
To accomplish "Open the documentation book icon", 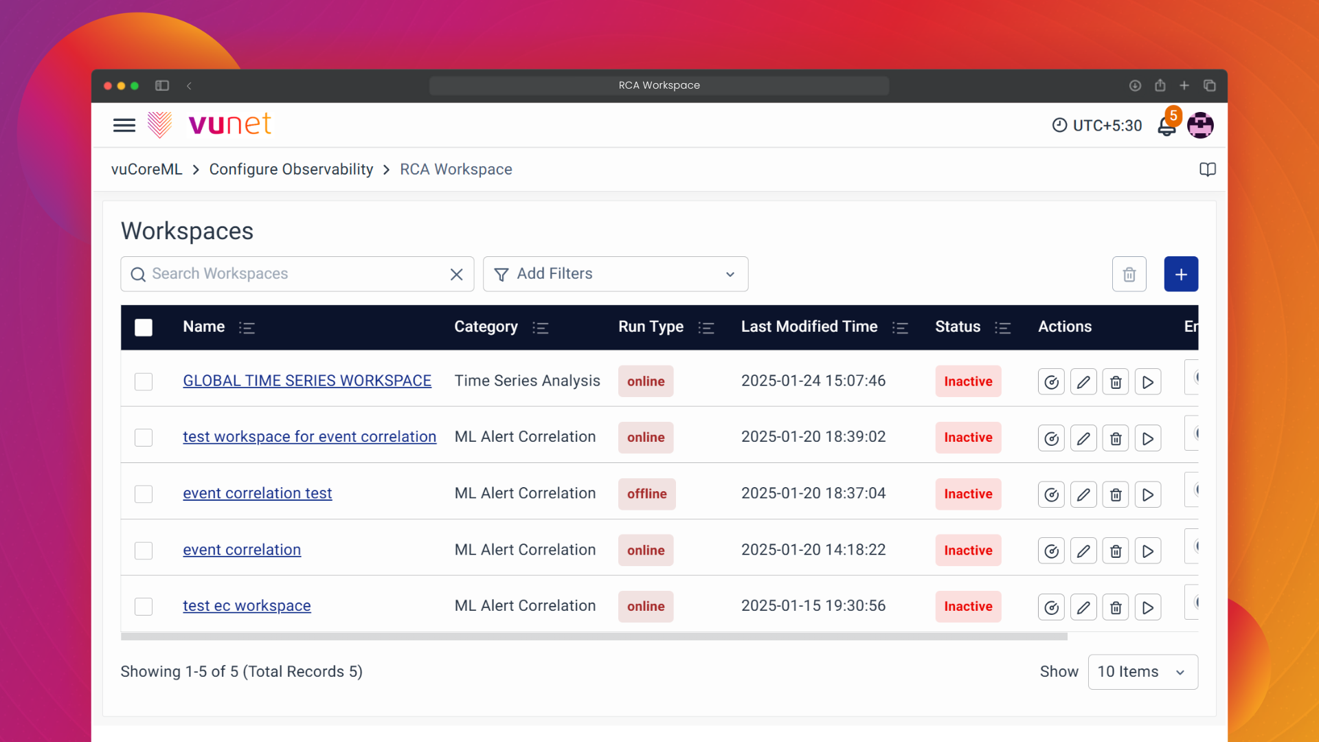I will (x=1207, y=170).
